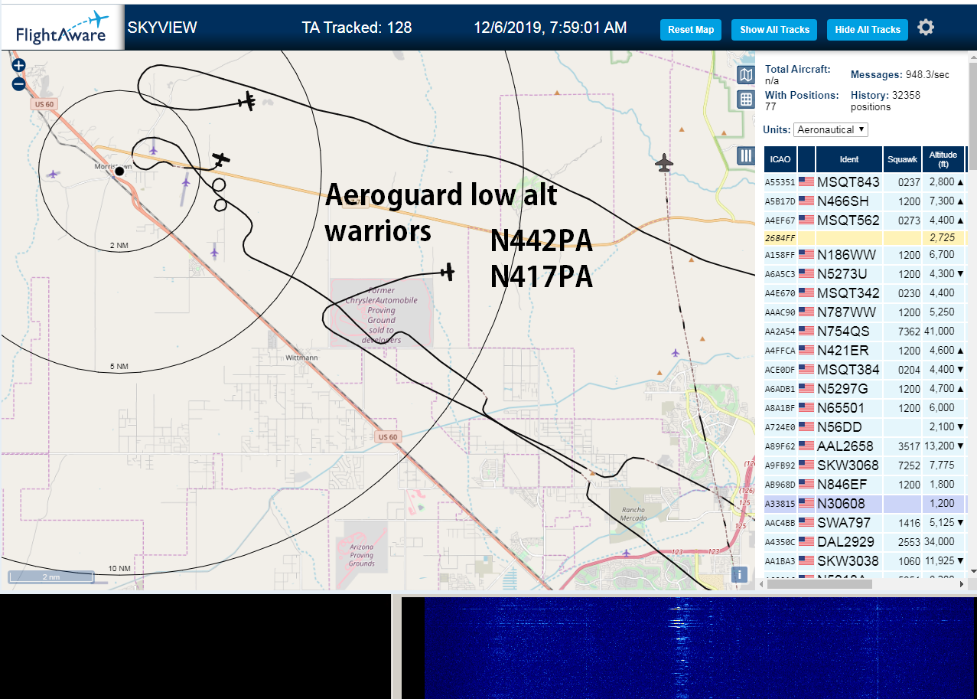Click the Reset Map button
This screenshot has height=699, width=977.
tap(691, 30)
